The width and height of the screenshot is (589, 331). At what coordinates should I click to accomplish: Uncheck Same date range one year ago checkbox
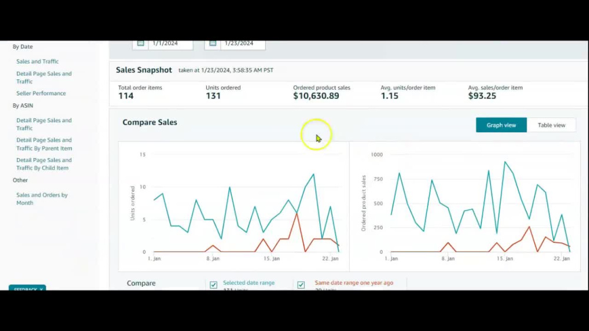pos(301,285)
